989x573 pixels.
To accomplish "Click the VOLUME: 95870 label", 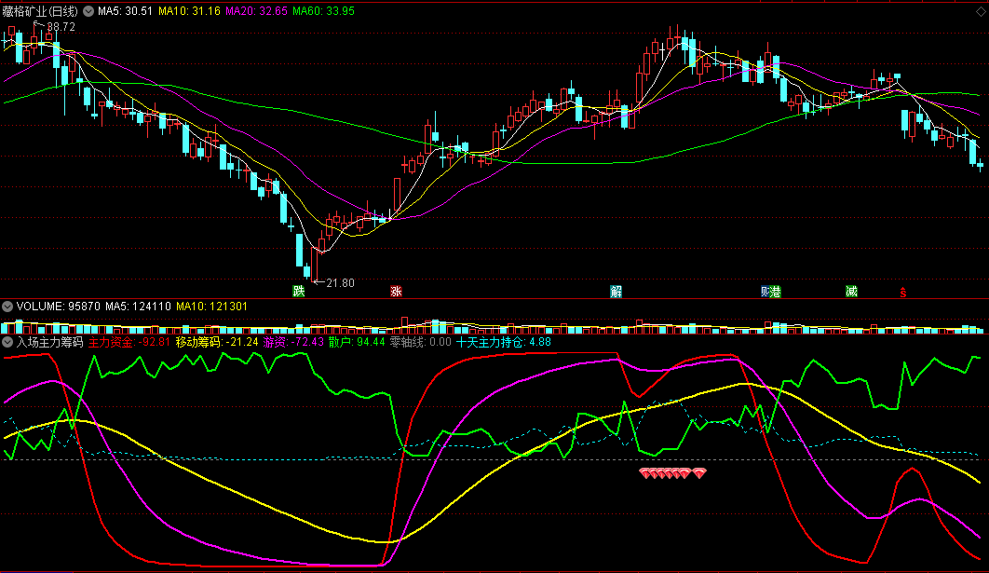I will point(58,307).
